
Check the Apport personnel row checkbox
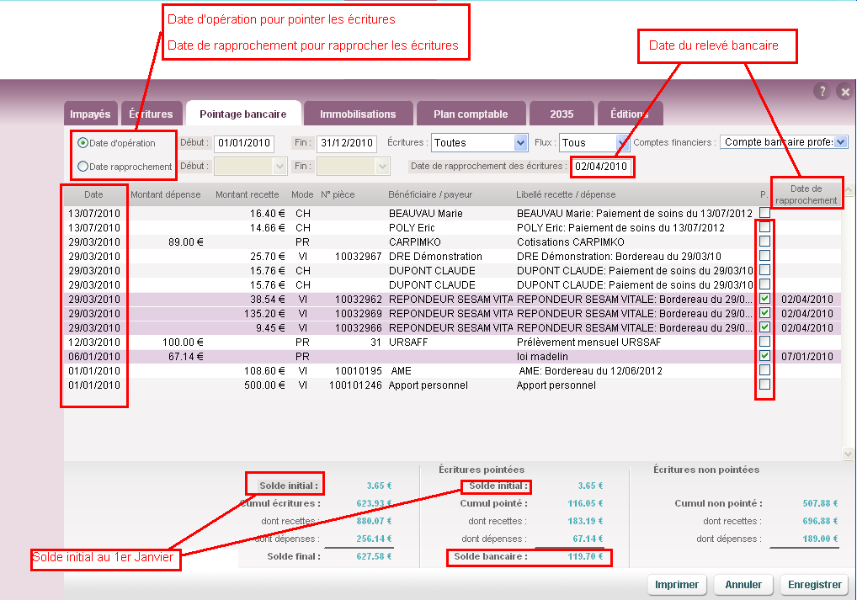pyautogui.click(x=764, y=385)
